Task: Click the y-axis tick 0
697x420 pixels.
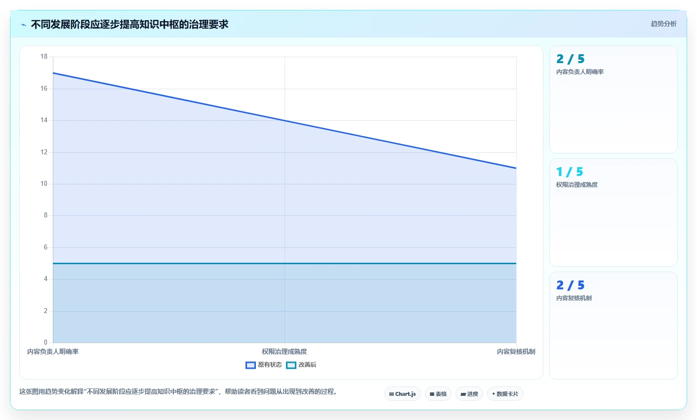Action: 45,343
